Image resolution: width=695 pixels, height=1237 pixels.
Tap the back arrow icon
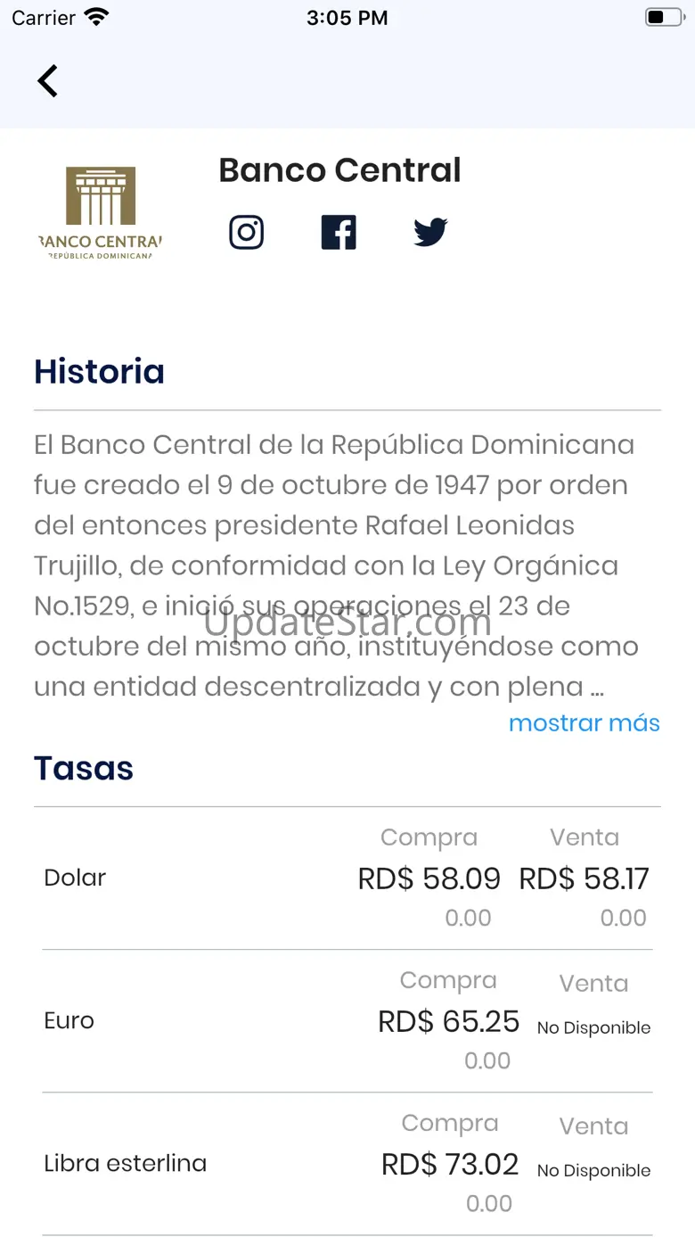(47, 81)
